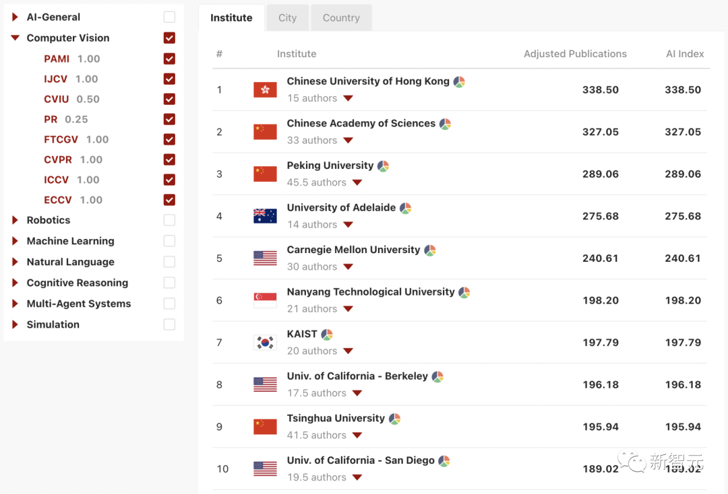Enable the Robotics category checkbox
This screenshot has height=494, width=728.
169,220
